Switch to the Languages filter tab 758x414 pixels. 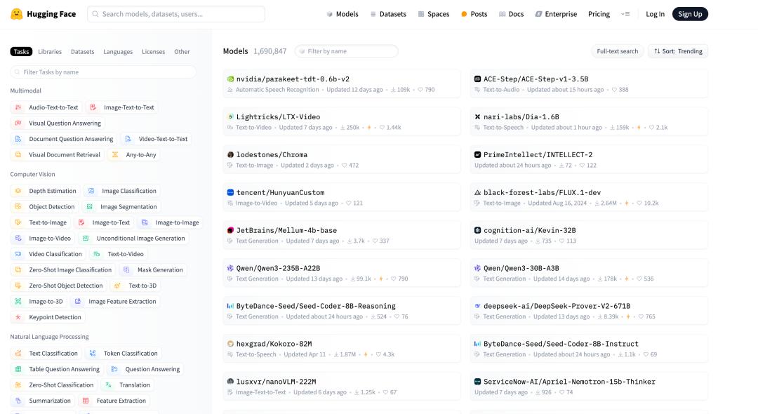pos(118,52)
